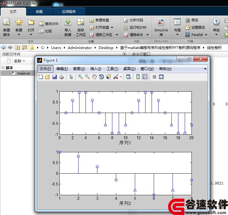Select the Data Cursor tool
228x215 pixels.
click(108, 77)
